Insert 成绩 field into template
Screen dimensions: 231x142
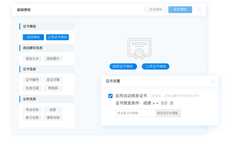(53, 110)
